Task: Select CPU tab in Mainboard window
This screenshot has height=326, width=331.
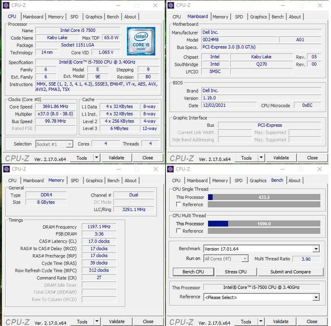Action: [x=177, y=17]
